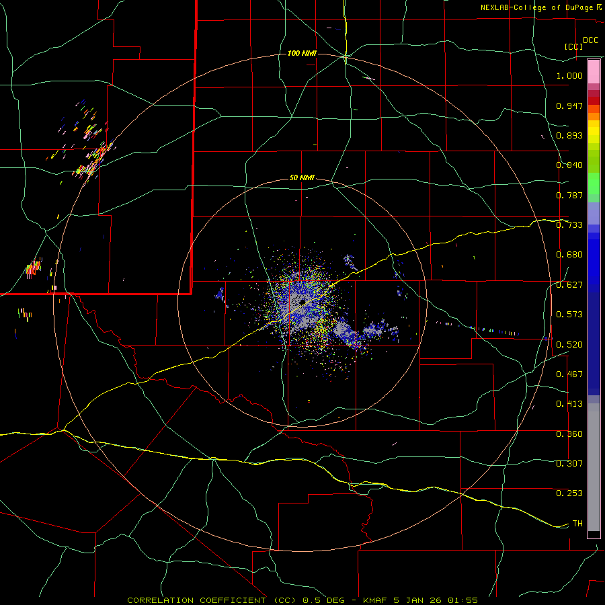Pick the lavender segment near 0.733

click(594, 213)
